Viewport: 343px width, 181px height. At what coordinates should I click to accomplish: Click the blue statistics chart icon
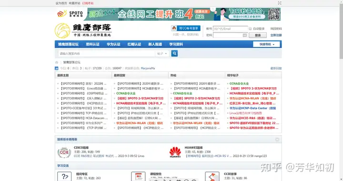(56, 68)
